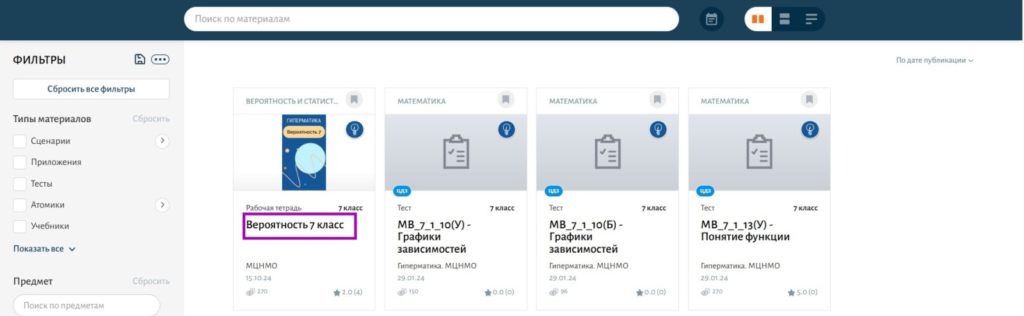
Task: Click Гиперматика. МЦНМО on МВ_7_1_13(У) card
Action: click(740, 265)
